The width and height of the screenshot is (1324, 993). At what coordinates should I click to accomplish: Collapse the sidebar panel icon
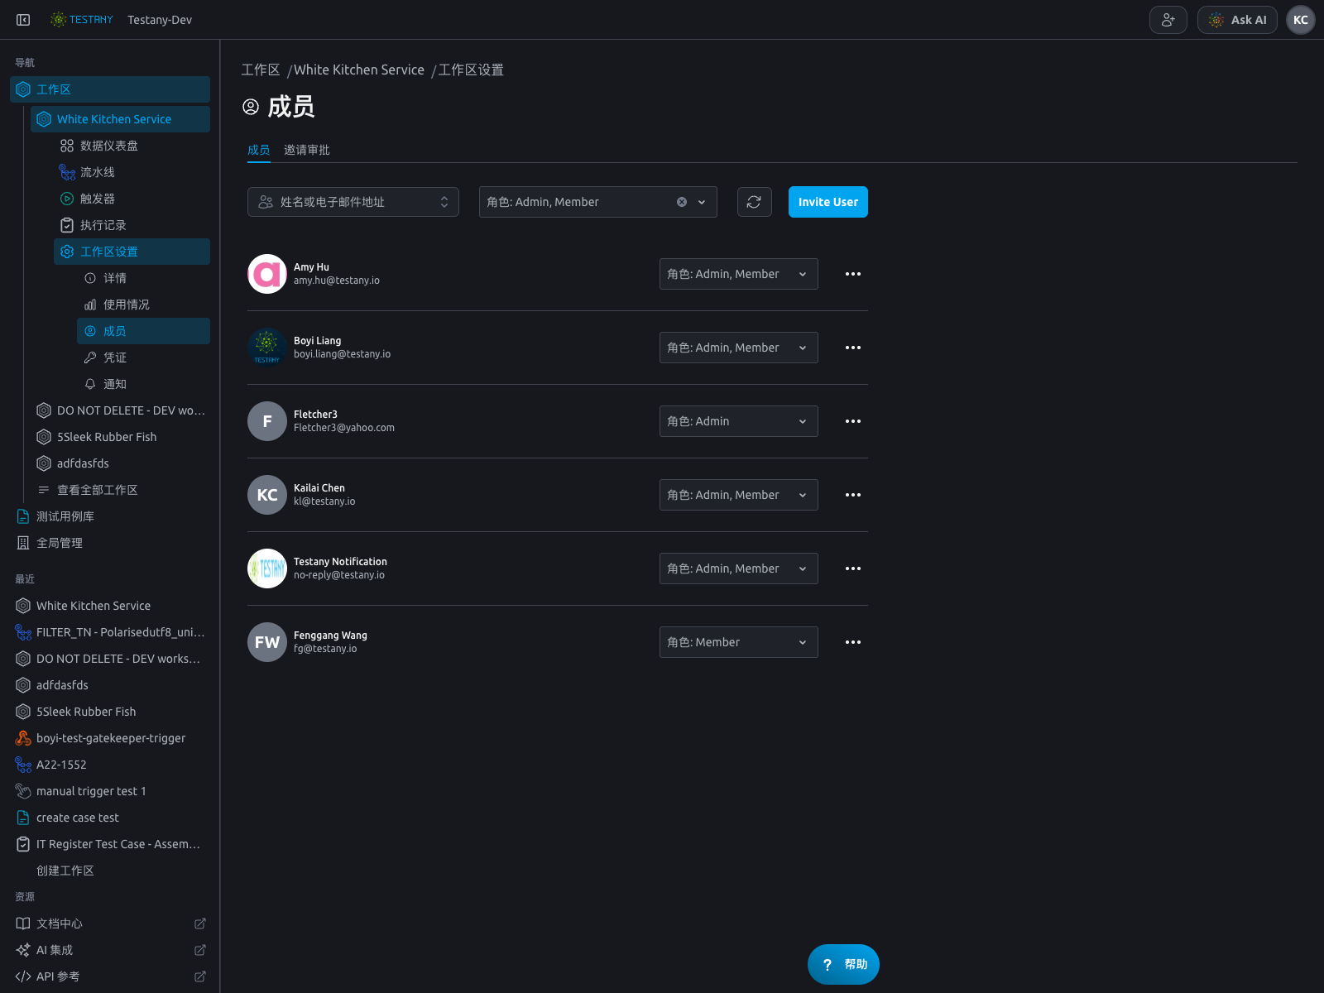[x=23, y=20]
